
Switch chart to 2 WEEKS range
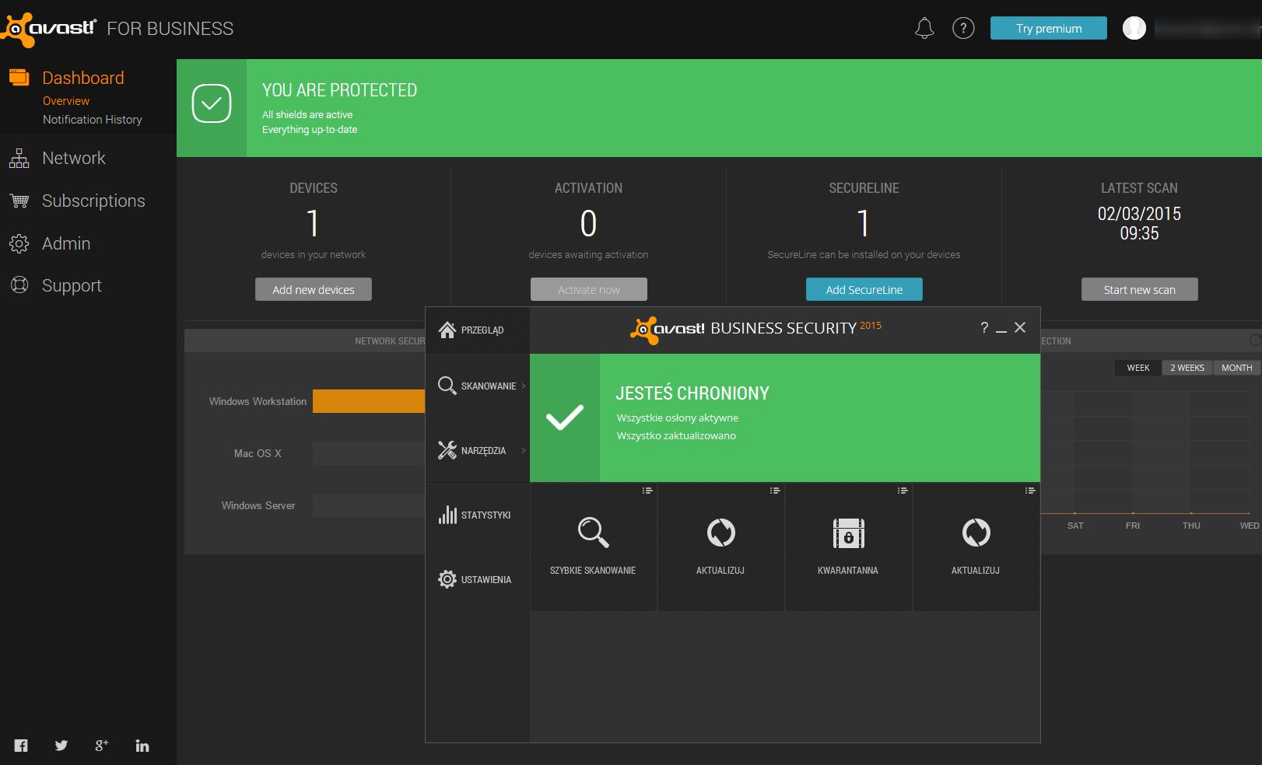click(1187, 368)
